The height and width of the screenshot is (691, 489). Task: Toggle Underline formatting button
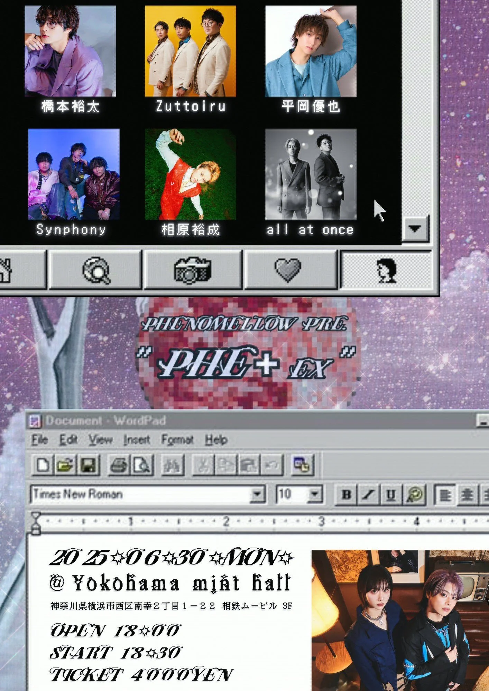pos(391,495)
